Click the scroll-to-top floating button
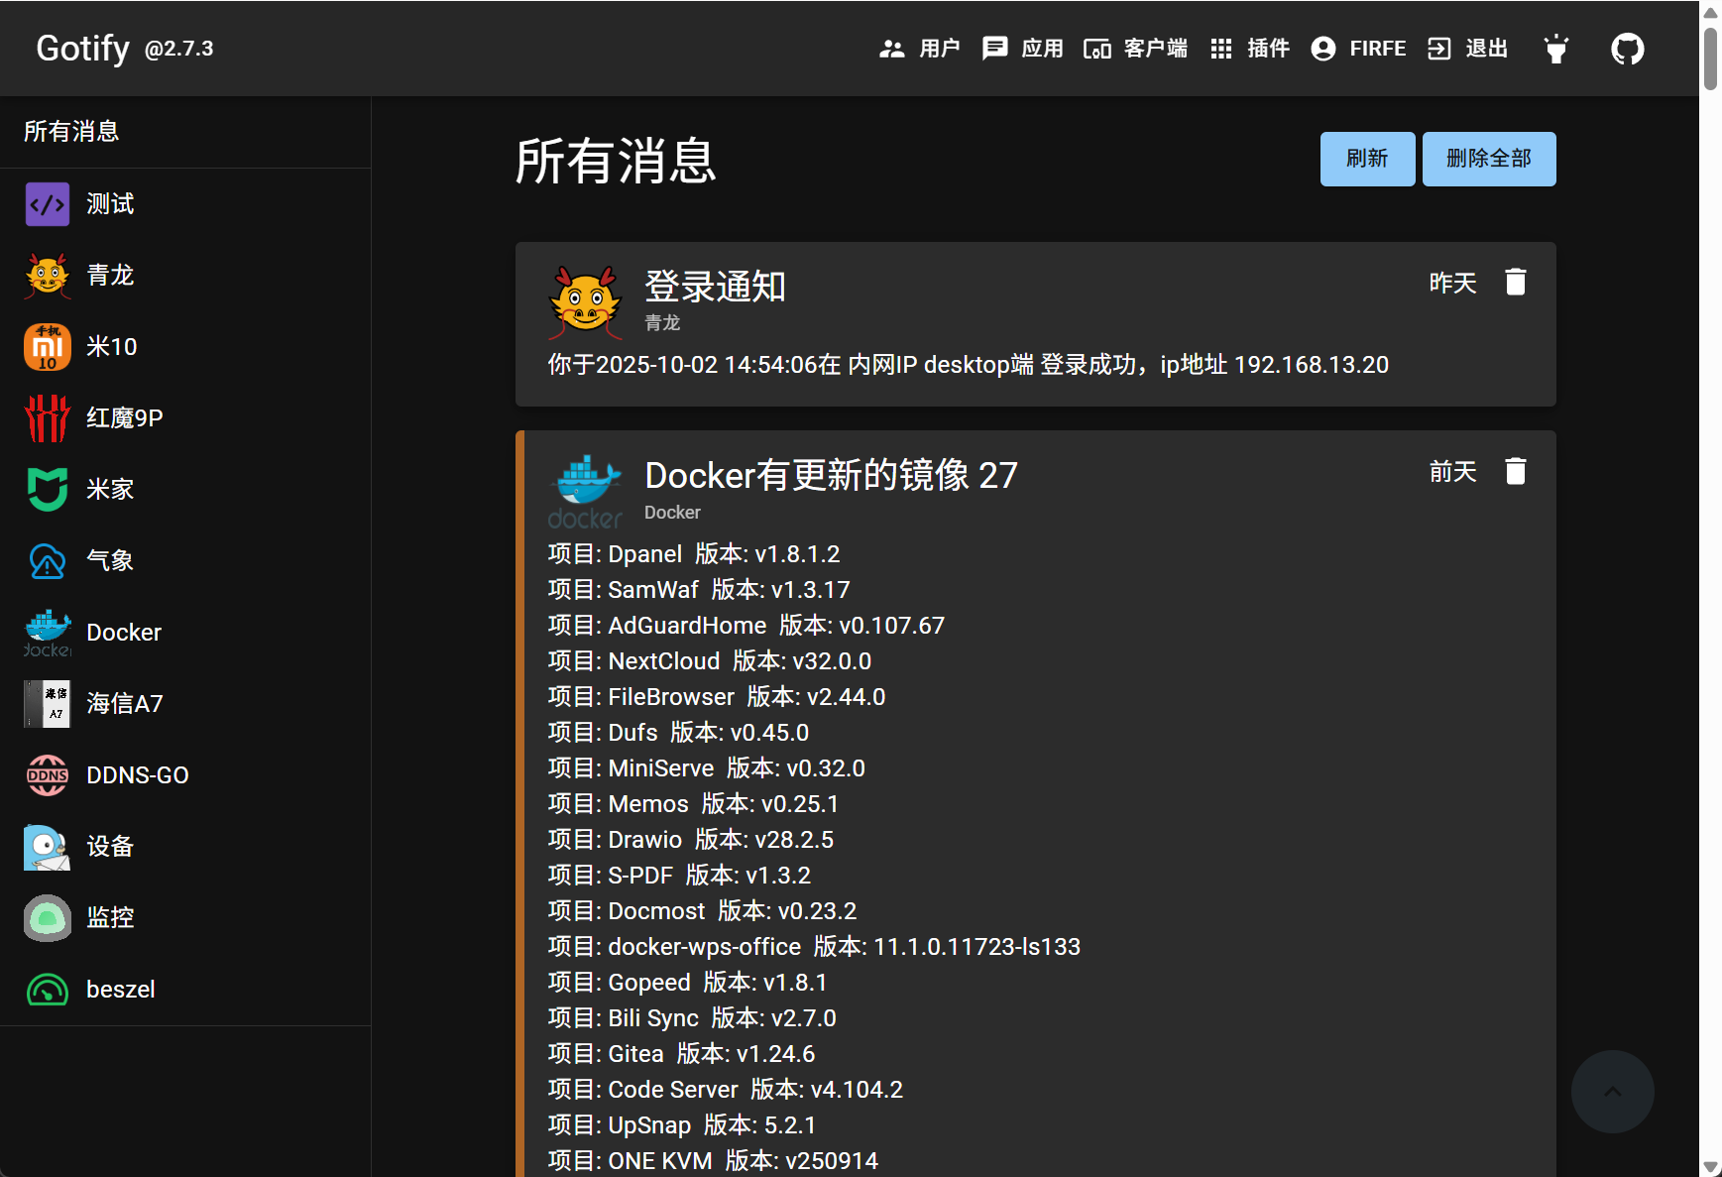The image size is (1722, 1177). [x=1612, y=1091]
